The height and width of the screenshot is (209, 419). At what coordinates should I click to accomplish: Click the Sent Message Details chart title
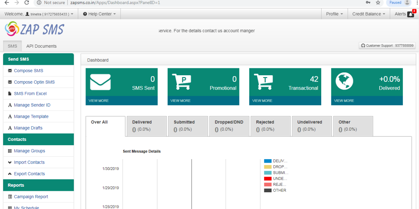click(142, 152)
